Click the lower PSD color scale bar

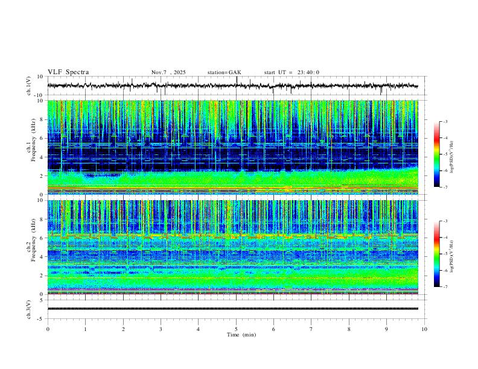point(436,254)
